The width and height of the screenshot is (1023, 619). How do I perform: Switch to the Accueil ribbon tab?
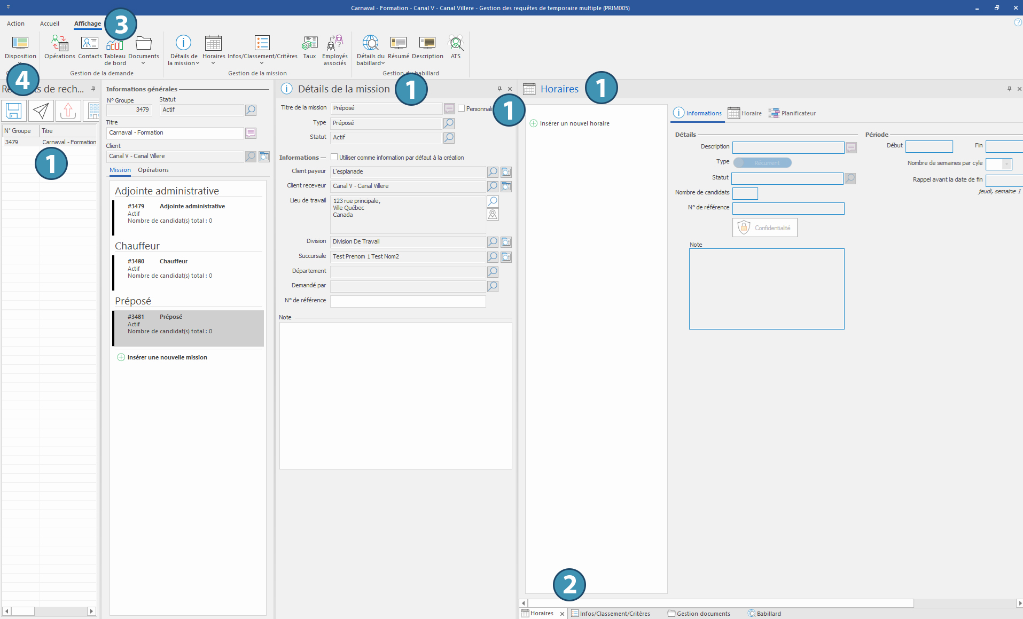[50, 23]
